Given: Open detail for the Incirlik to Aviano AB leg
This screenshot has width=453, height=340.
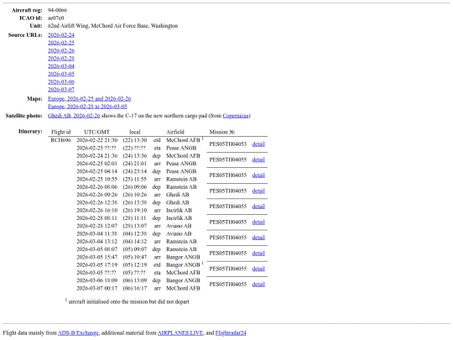Looking at the screenshot, I should 258,222.
